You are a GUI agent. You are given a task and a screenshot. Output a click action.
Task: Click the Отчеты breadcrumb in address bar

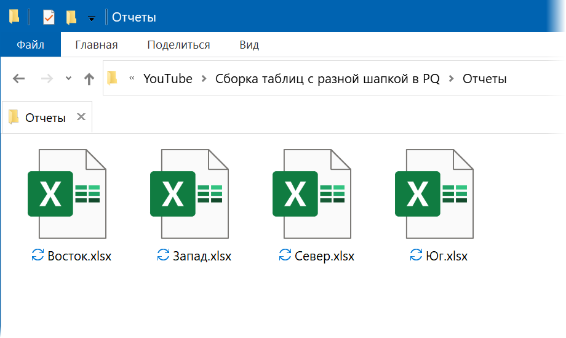[x=484, y=79]
